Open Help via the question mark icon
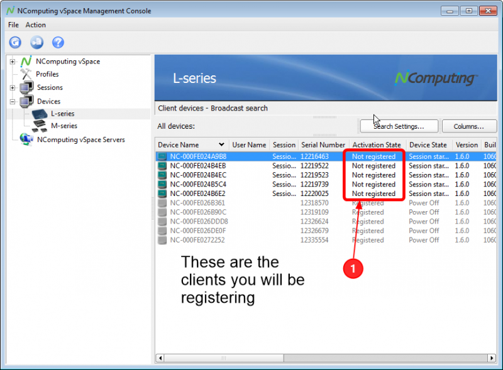This screenshot has width=503, height=370. tap(58, 42)
